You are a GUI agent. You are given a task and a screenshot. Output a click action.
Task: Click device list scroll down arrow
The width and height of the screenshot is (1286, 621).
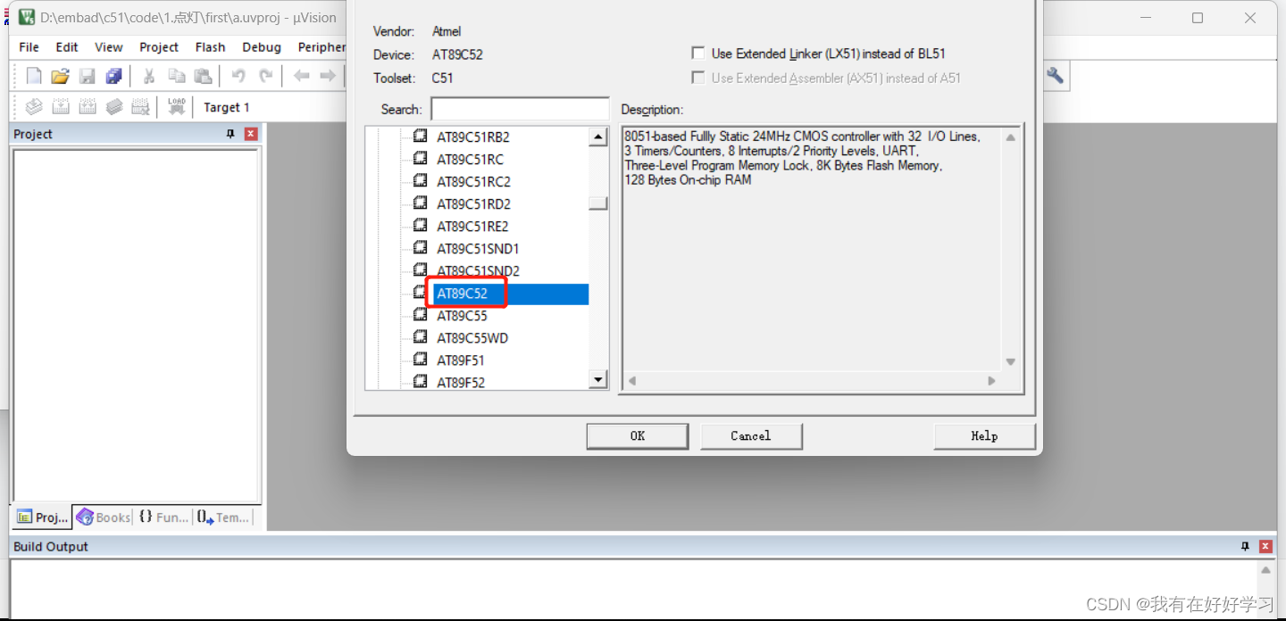pyautogui.click(x=598, y=379)
